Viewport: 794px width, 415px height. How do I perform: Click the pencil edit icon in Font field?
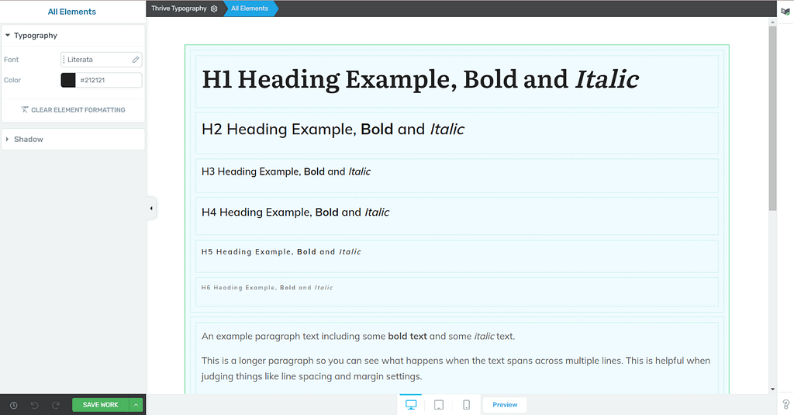click(x=135, y=59)
